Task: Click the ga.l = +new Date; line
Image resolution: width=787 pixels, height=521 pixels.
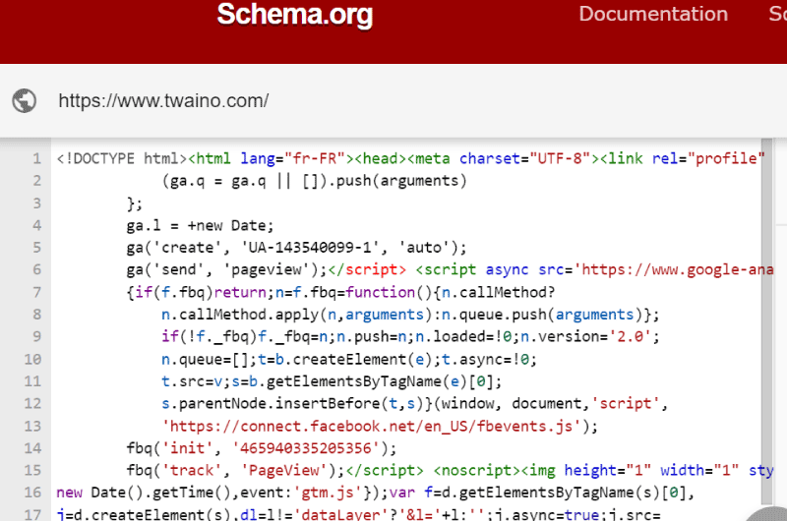Action: [x=200, y=226]
